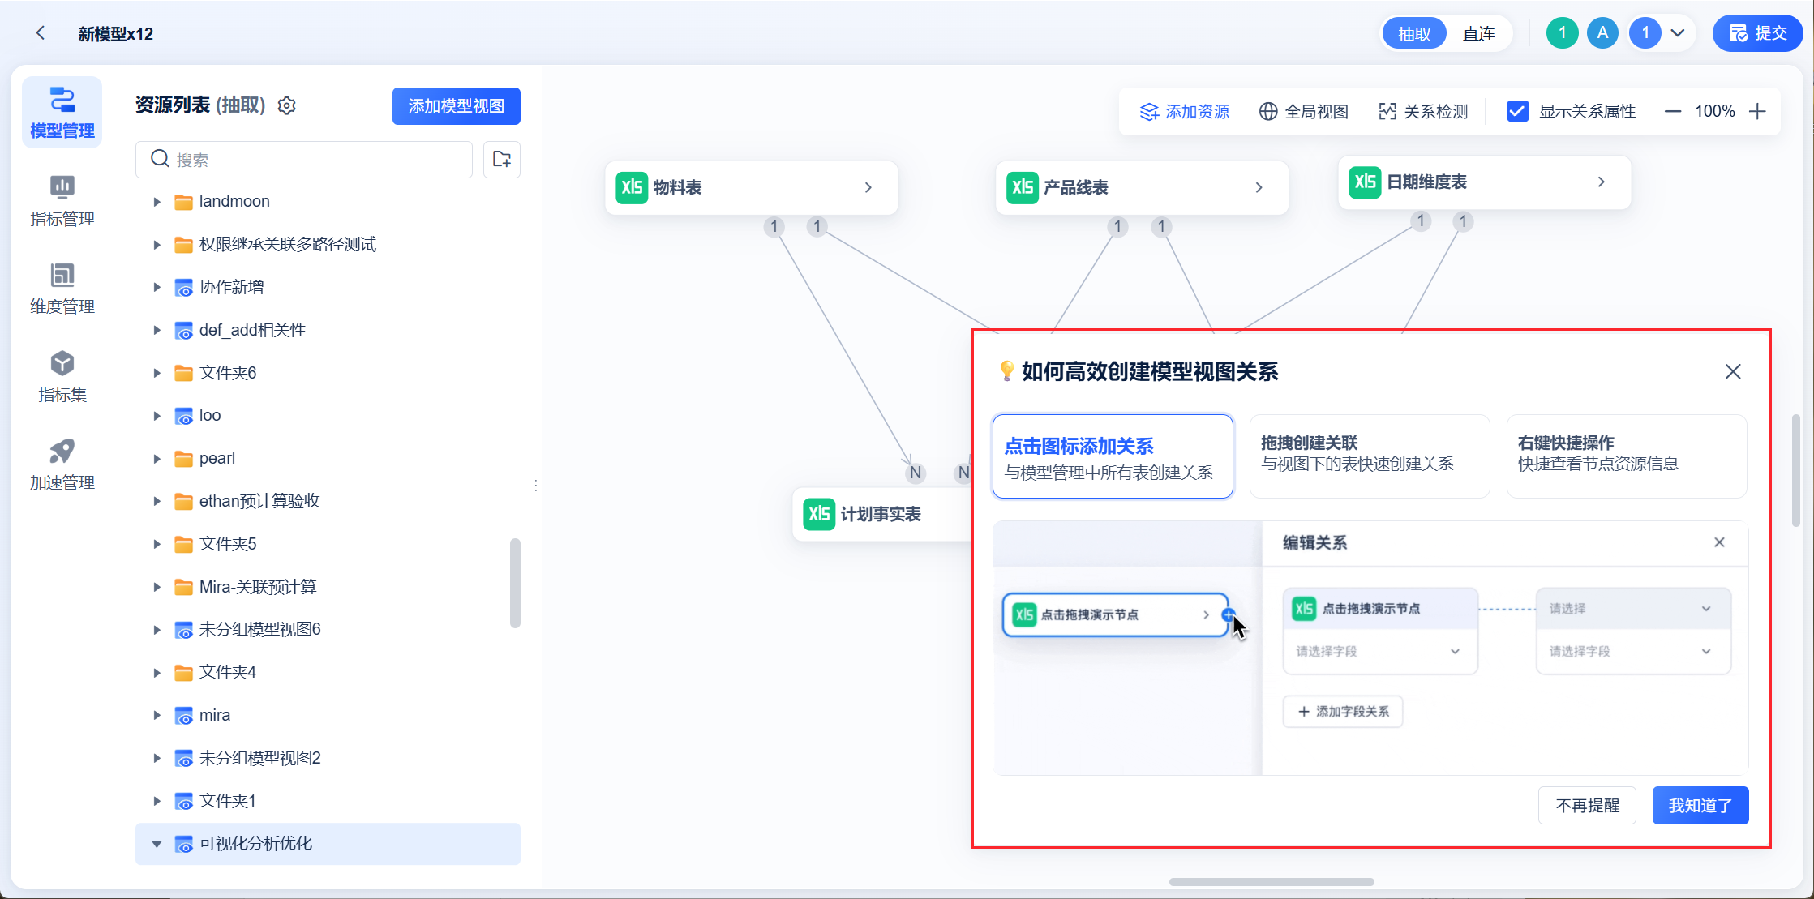The image size is (1814, 899).
Task: Expand the landmoon folder
Action: click(x=157, y=202)
